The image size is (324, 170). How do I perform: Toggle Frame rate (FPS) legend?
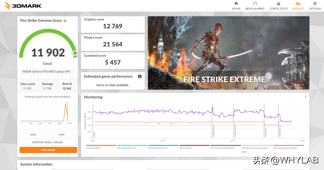(101, 147)
